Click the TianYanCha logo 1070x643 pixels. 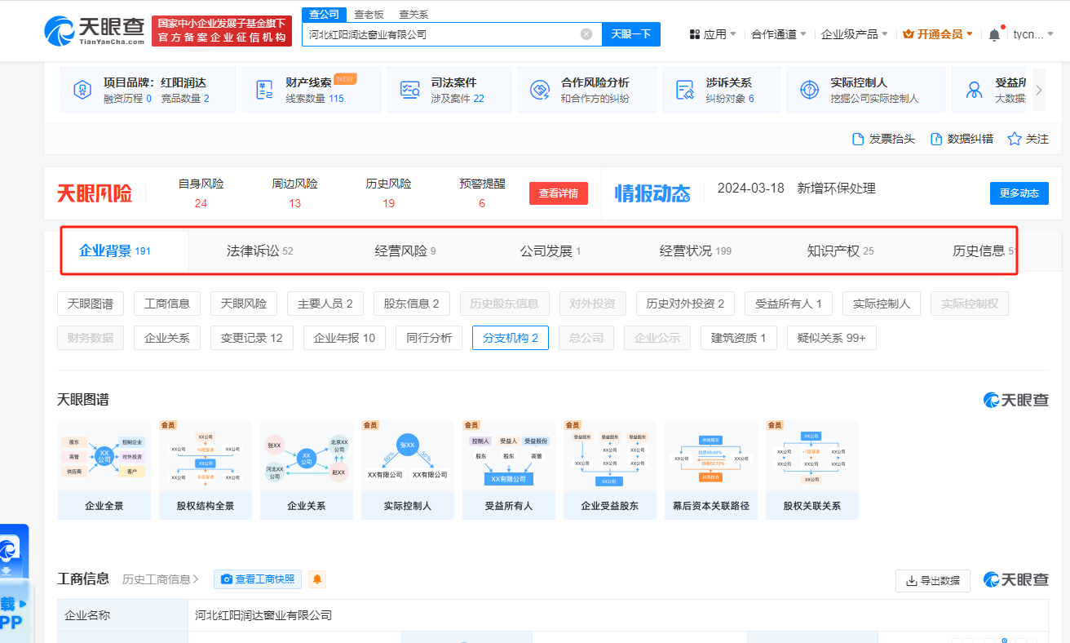(x=95, y=31)
